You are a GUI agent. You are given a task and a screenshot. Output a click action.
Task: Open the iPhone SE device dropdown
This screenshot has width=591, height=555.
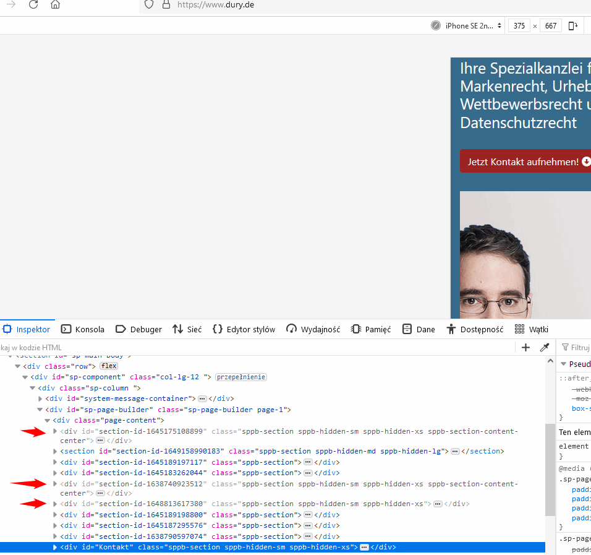473,26
